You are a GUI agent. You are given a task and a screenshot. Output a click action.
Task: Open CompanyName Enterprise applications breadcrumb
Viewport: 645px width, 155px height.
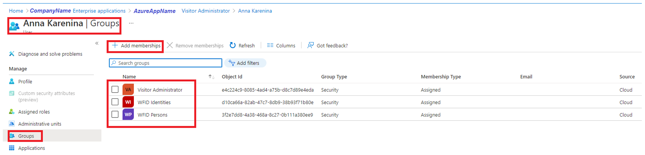coord(77,11)
